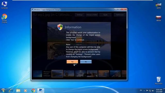165x93 pixels.
Task: Select the 490164 image file on desktop
Action: click(159, 18)
